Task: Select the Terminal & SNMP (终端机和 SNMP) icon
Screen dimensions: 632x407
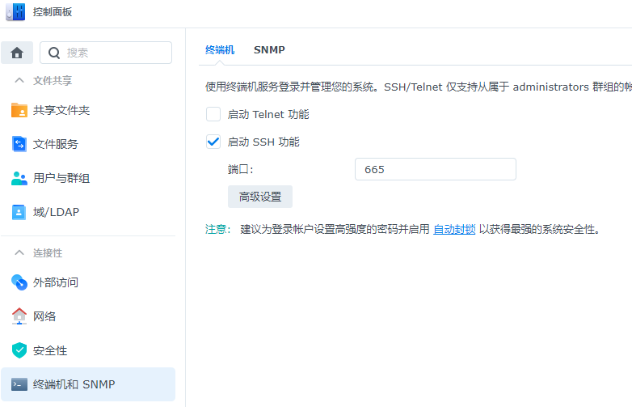Action: (19, 384)
